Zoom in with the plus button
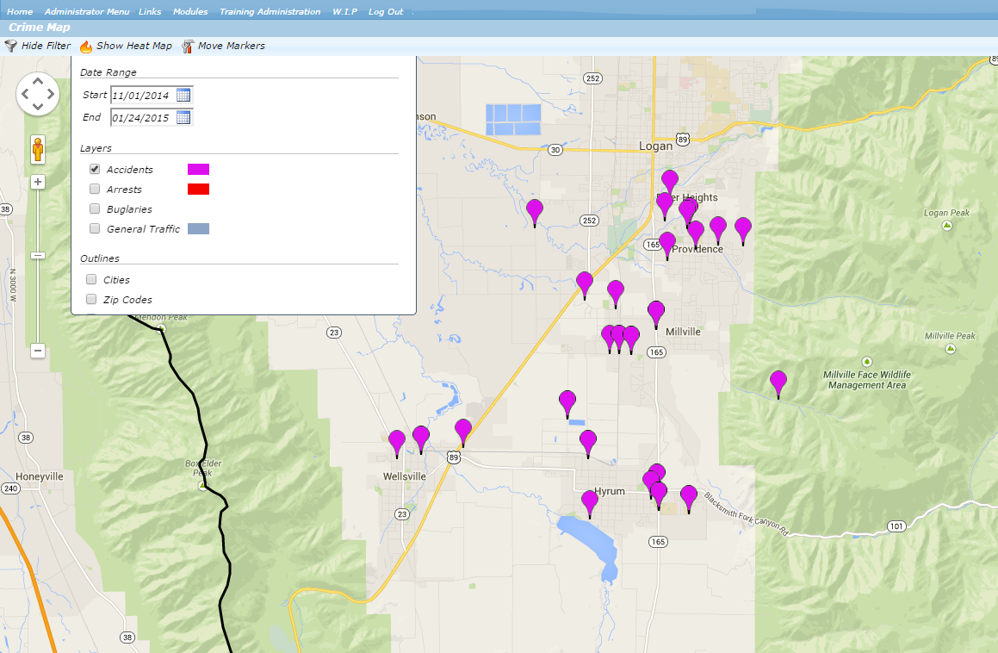 (38, 182)
